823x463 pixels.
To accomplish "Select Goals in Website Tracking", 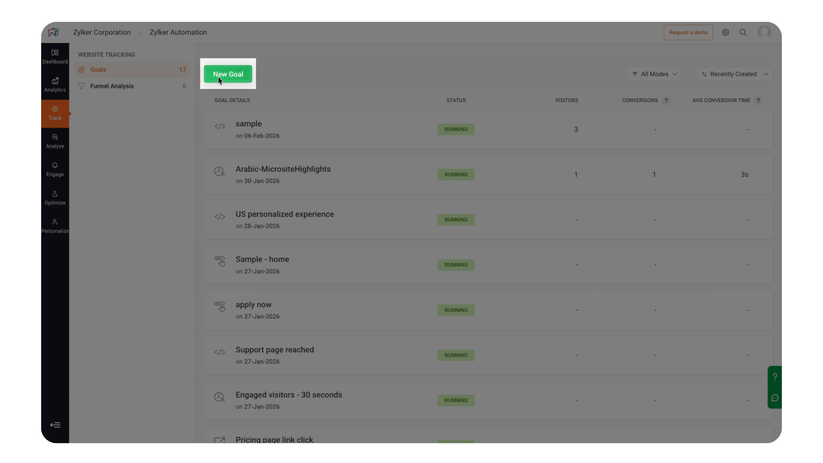I will (x=98, y=70).
